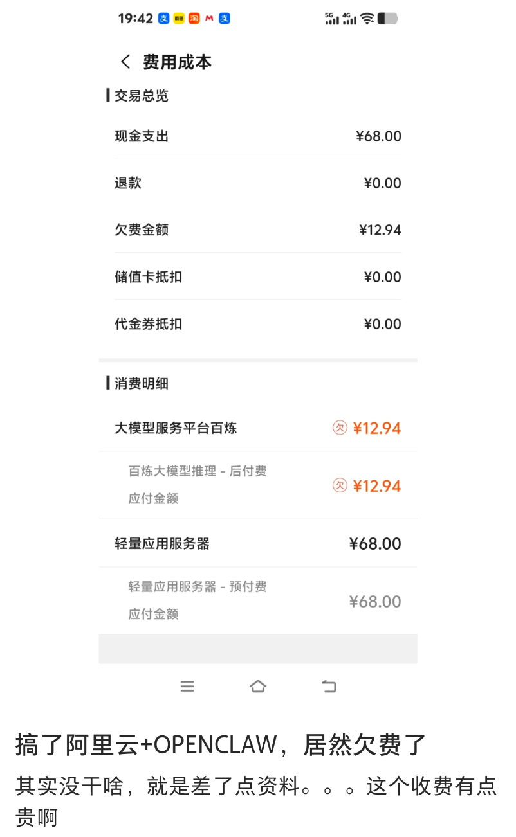Tap the 欠费金额 ¥12.94 row
Screen dimensions: 516x837
tap(257, 230)
